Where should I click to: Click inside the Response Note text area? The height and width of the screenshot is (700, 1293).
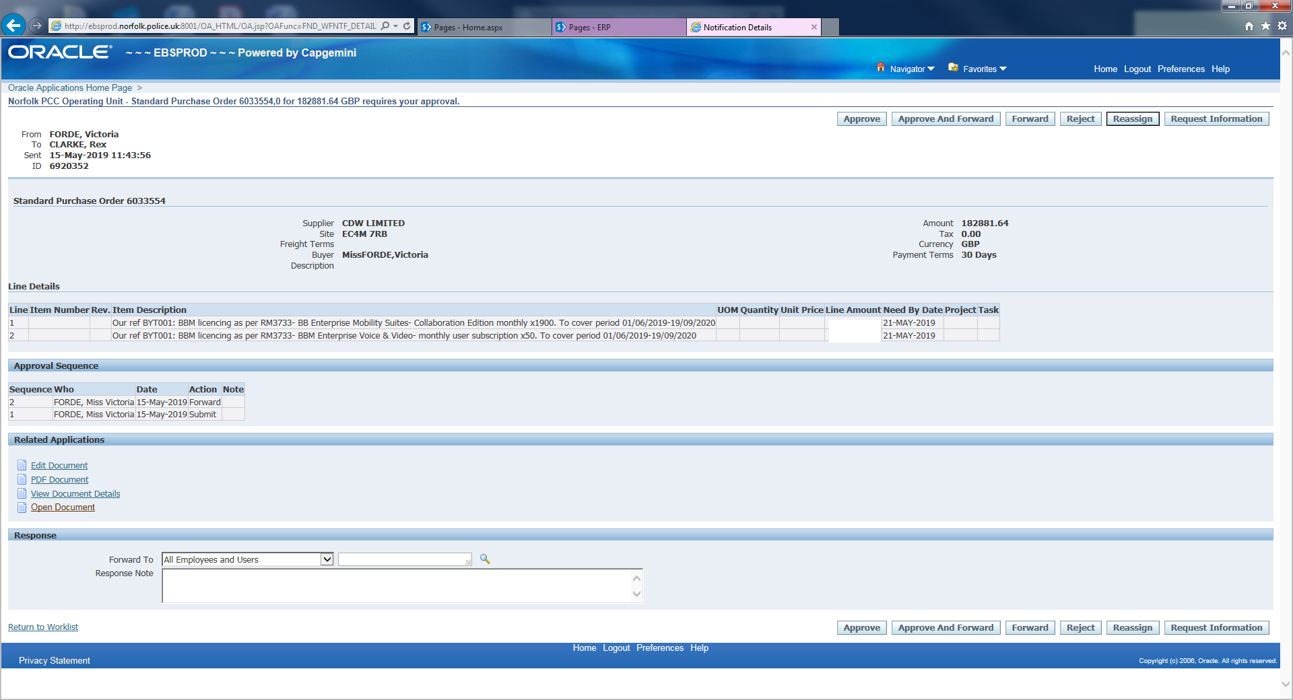pos(397,586)
